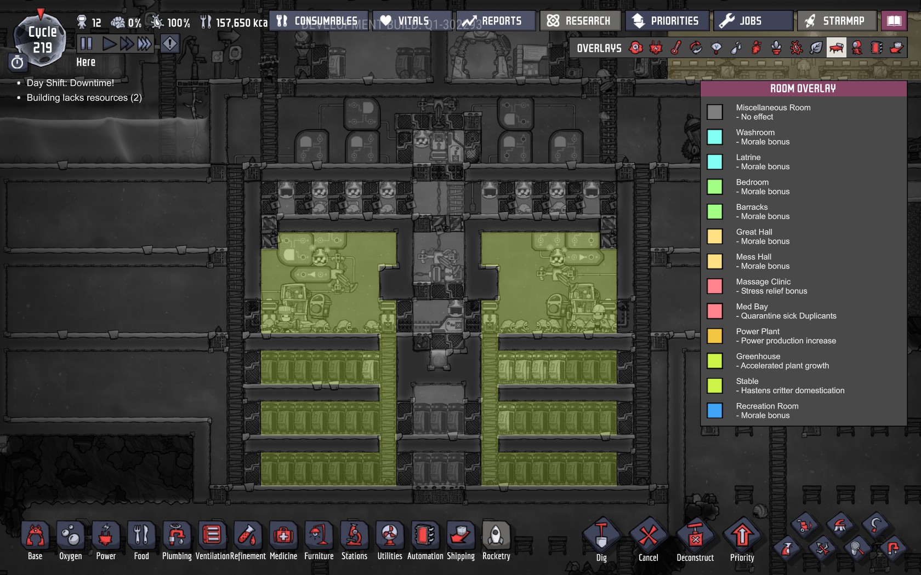Pause the game simulation
Viewport: 921px width, 575px height.
tap(86, 44)
